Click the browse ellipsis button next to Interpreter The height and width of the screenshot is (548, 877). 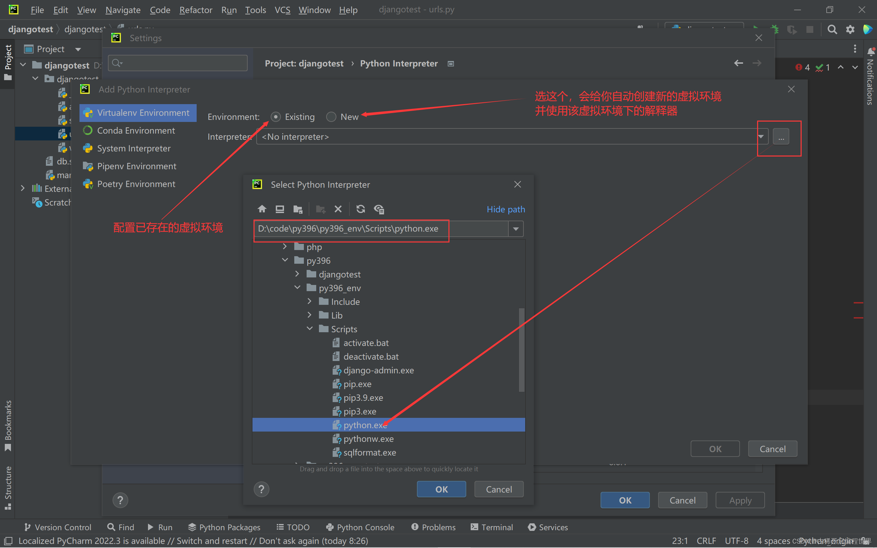[781, 137]
